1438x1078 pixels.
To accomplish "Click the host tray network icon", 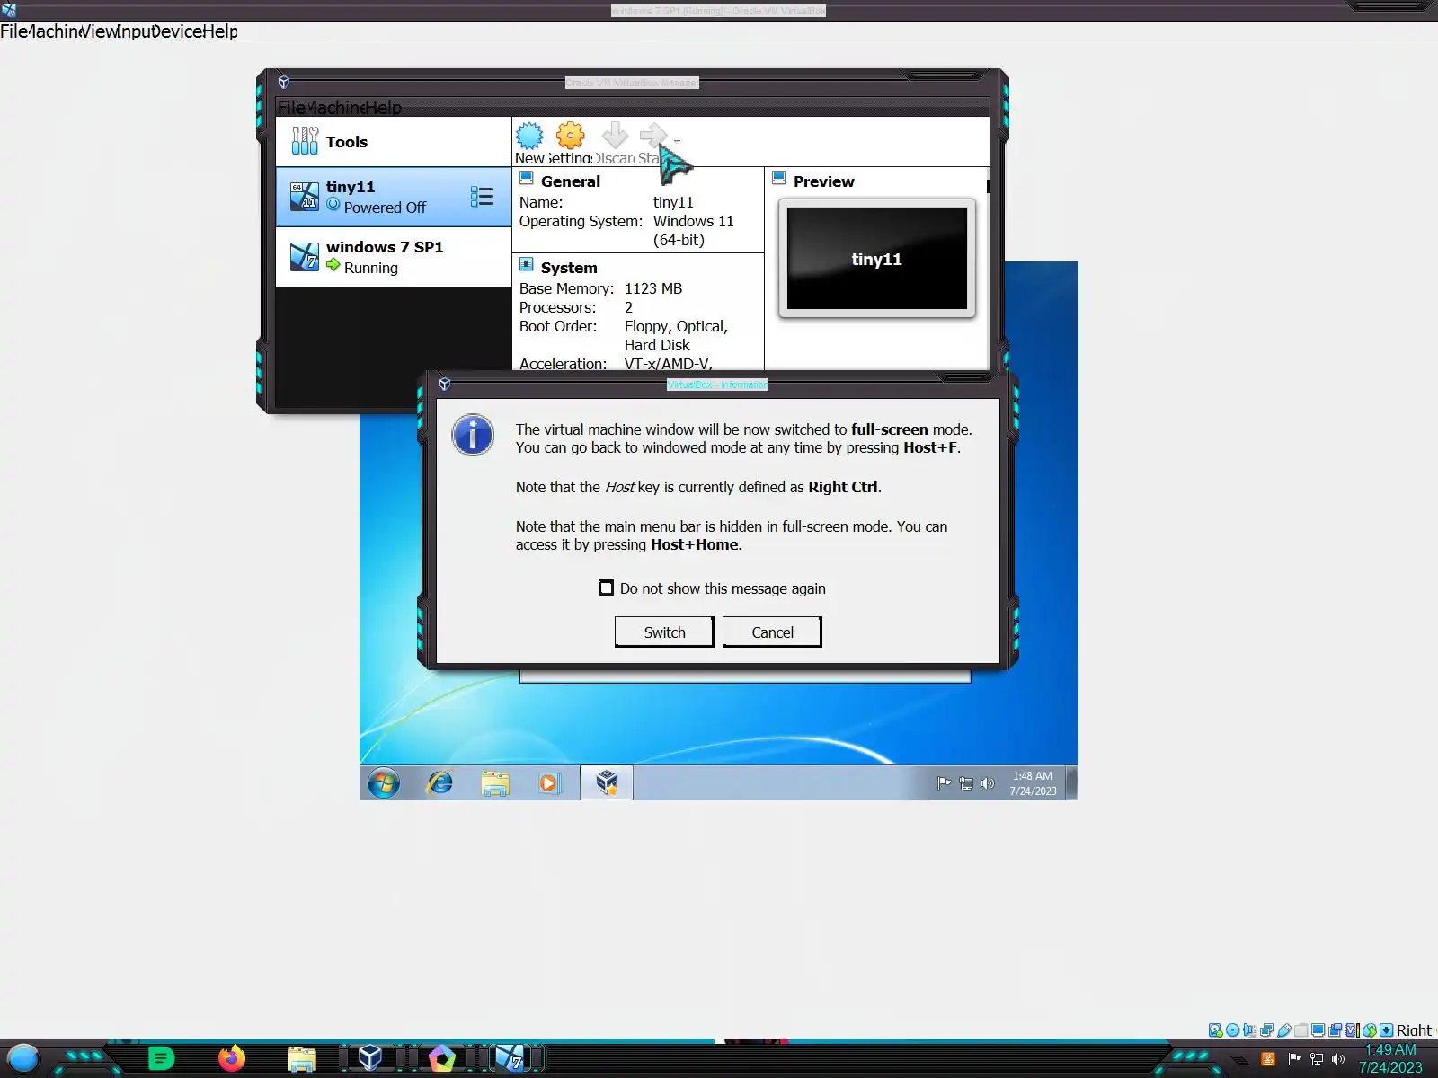I will coord(1317,1059).
